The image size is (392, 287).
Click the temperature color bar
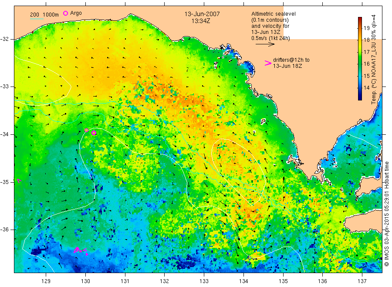tap(360, 59)
